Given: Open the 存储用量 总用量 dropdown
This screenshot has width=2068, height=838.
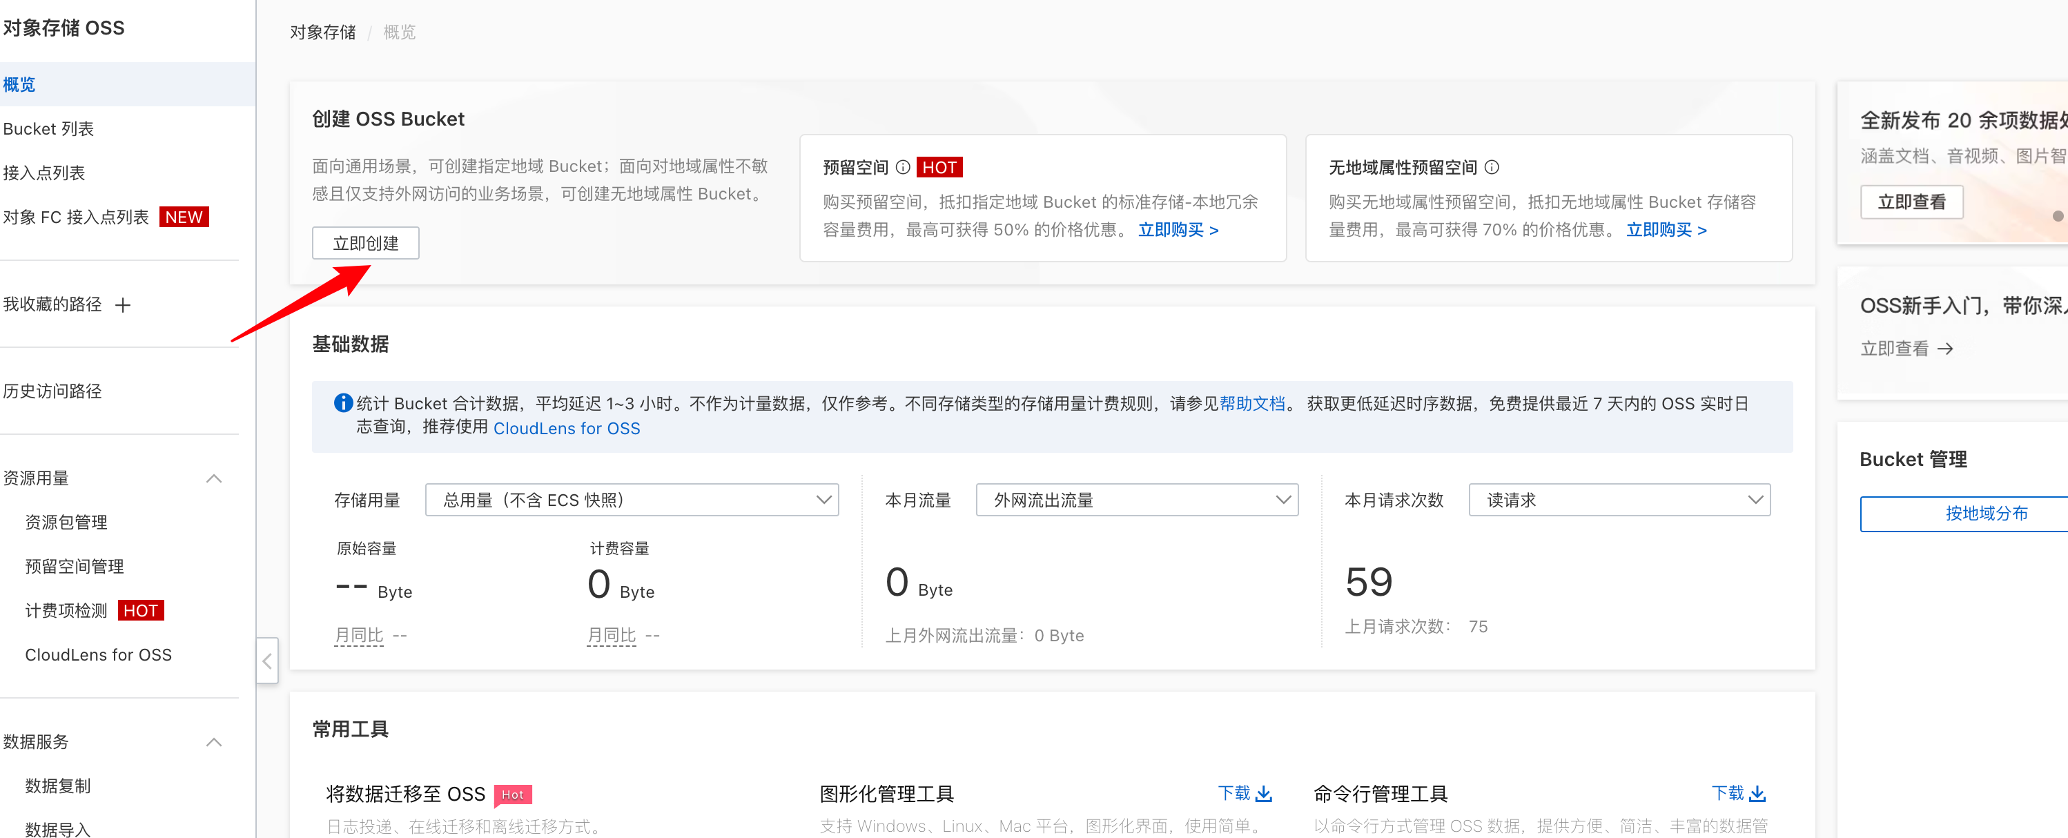Looking at the screenshot, I should pos(632,499).
